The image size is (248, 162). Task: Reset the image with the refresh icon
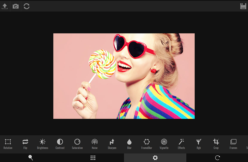point(26,6)
